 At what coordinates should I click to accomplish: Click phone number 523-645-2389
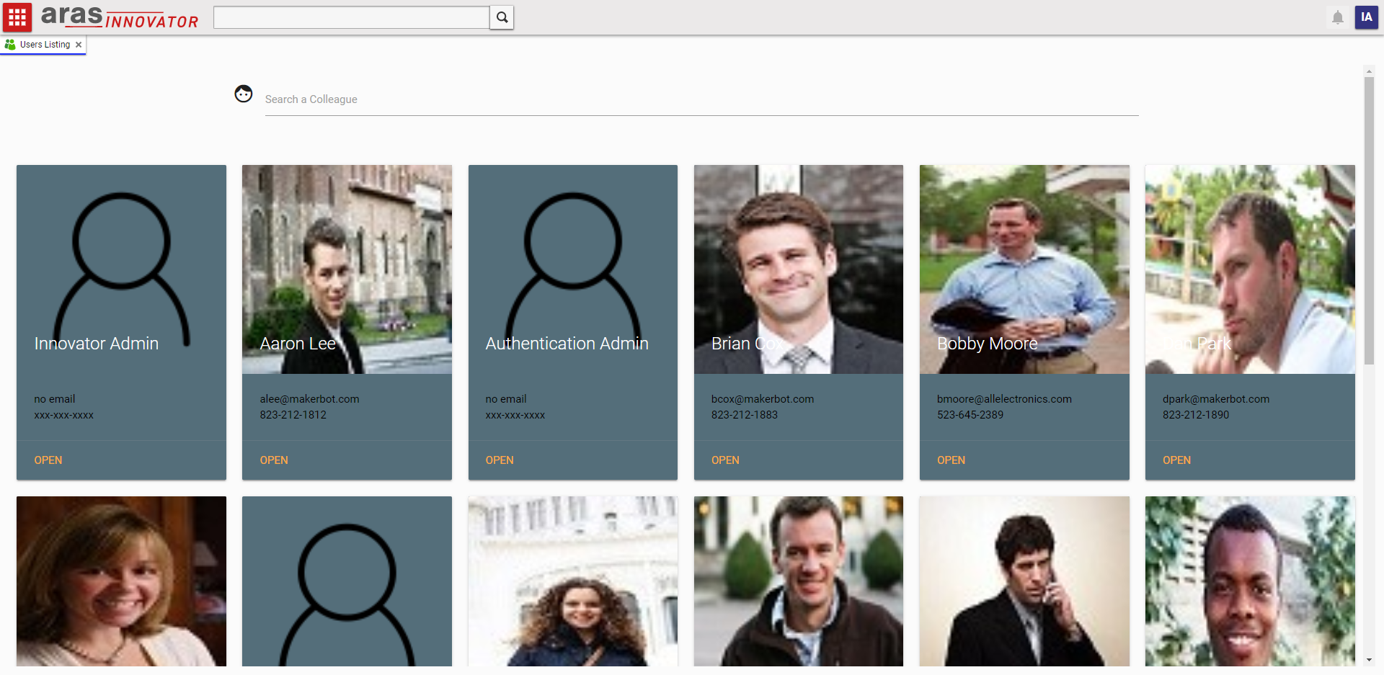[x=970, y=415]
